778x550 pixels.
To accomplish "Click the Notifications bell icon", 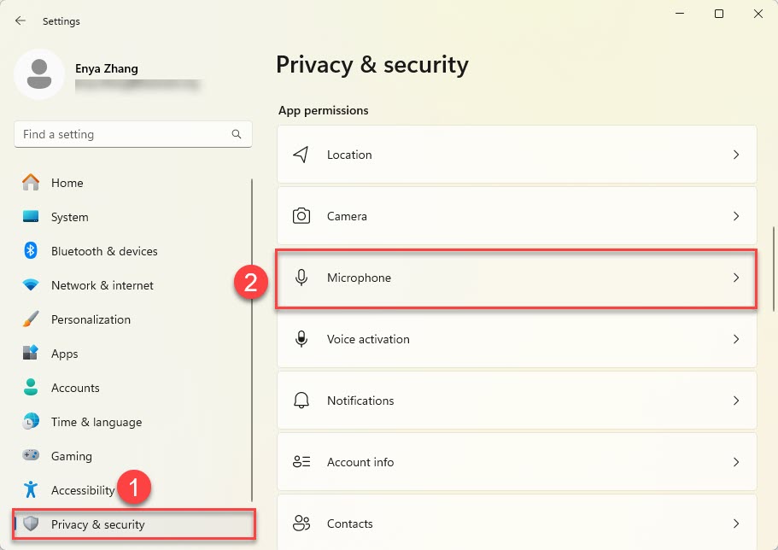I will (301, 401).
